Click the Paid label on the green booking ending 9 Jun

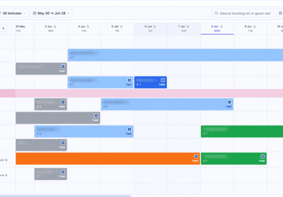(x=262, y=161)
